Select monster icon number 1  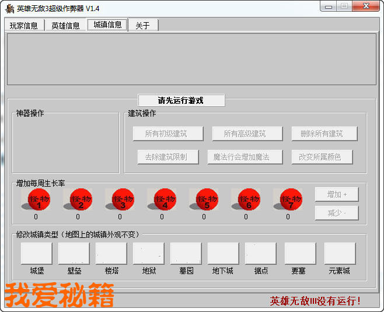37,199
